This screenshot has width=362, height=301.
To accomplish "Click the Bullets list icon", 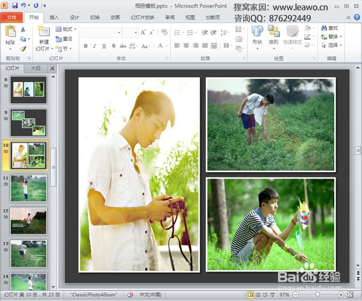I will pos(177,33).
